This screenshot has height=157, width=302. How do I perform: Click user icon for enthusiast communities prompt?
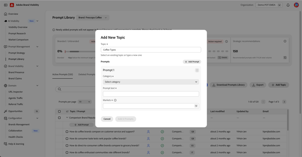tap(148, 153)
